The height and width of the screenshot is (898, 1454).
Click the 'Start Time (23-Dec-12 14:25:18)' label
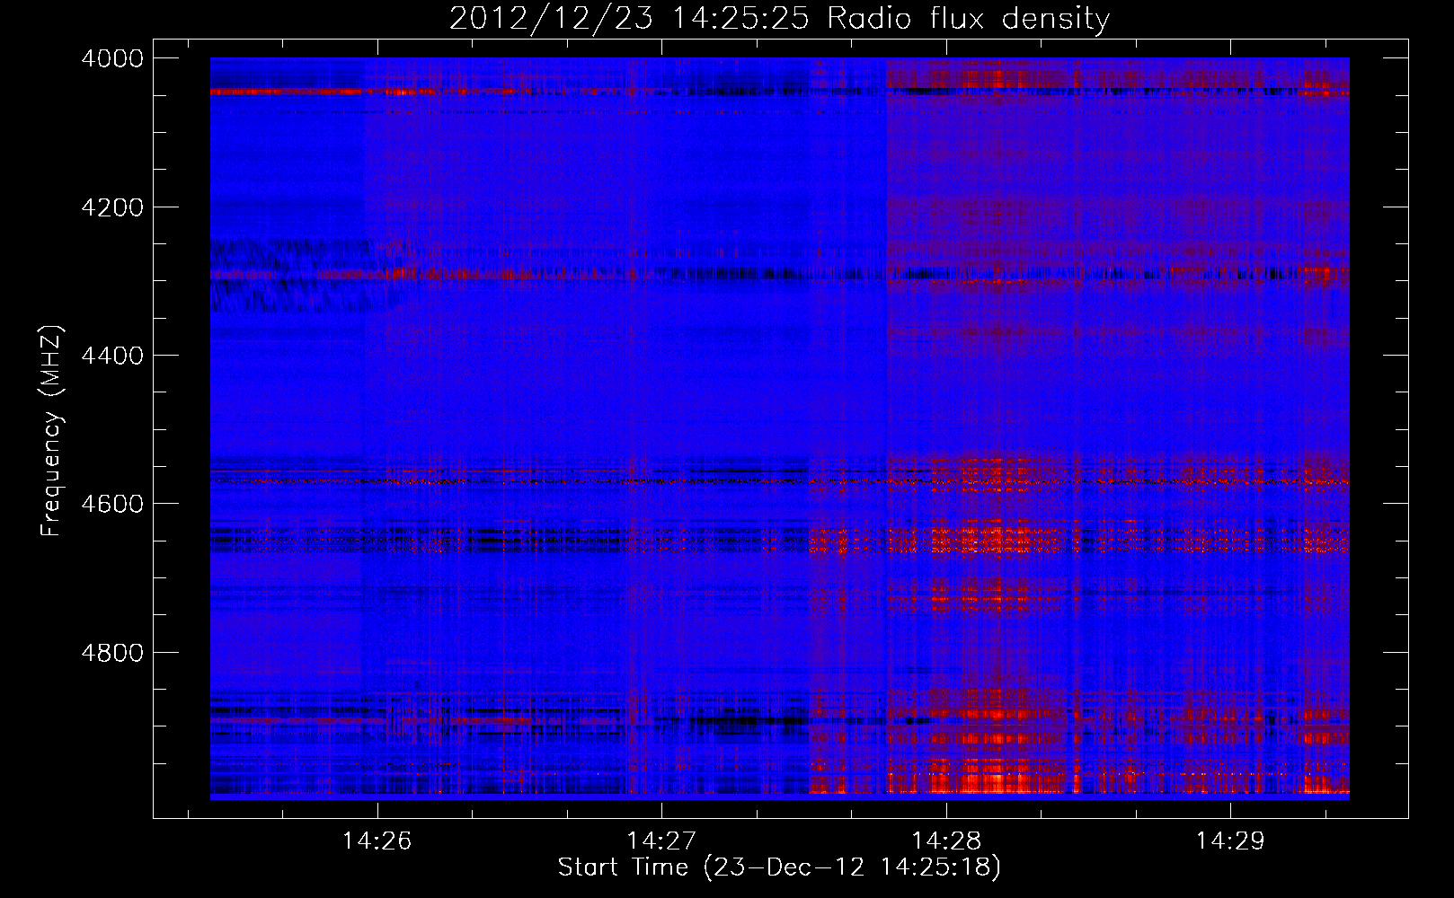point(779,867)
